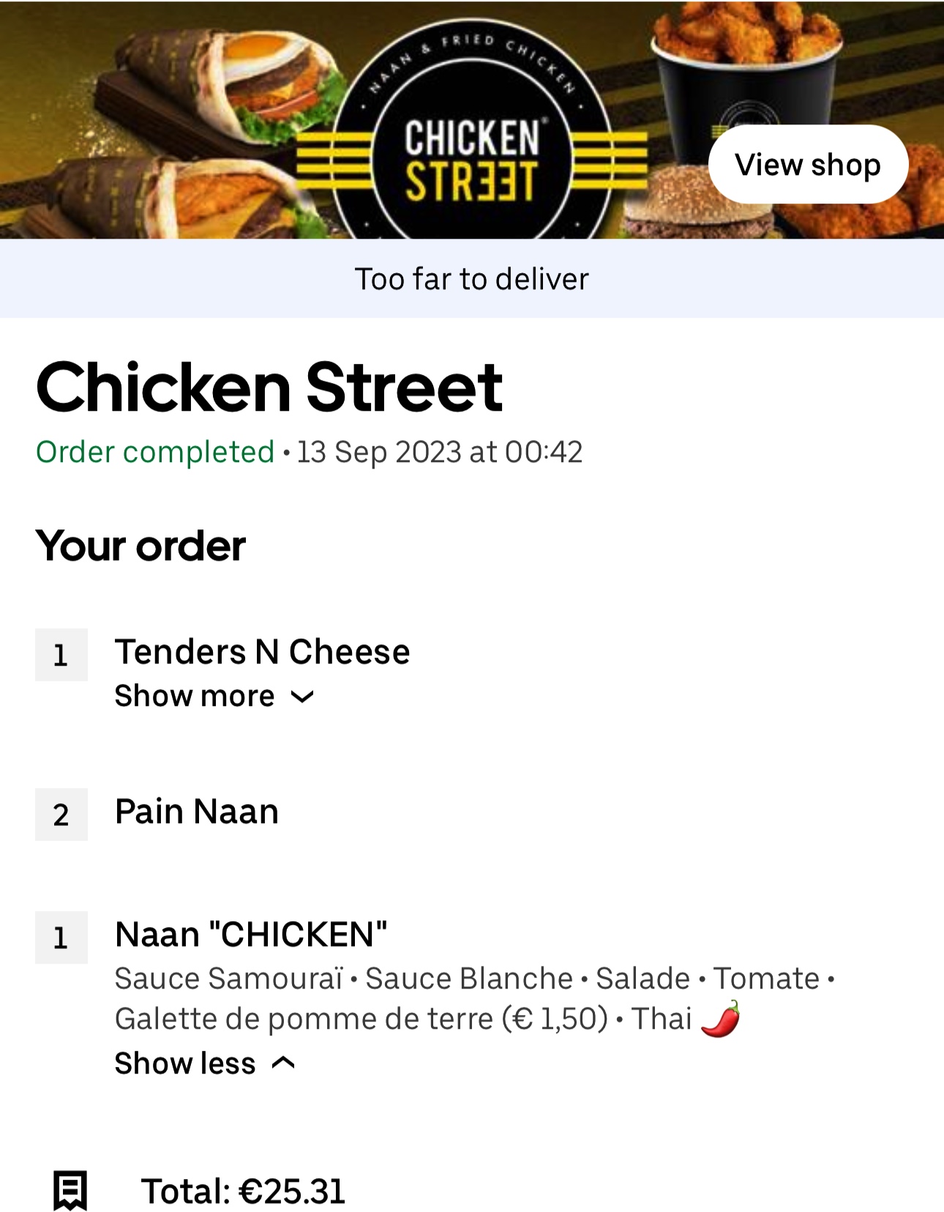Collapse the Show less expander
The image size is (944, 1212).
click(x=205, y=1063)
